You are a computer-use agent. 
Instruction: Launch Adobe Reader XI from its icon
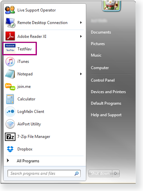[10, 36]
